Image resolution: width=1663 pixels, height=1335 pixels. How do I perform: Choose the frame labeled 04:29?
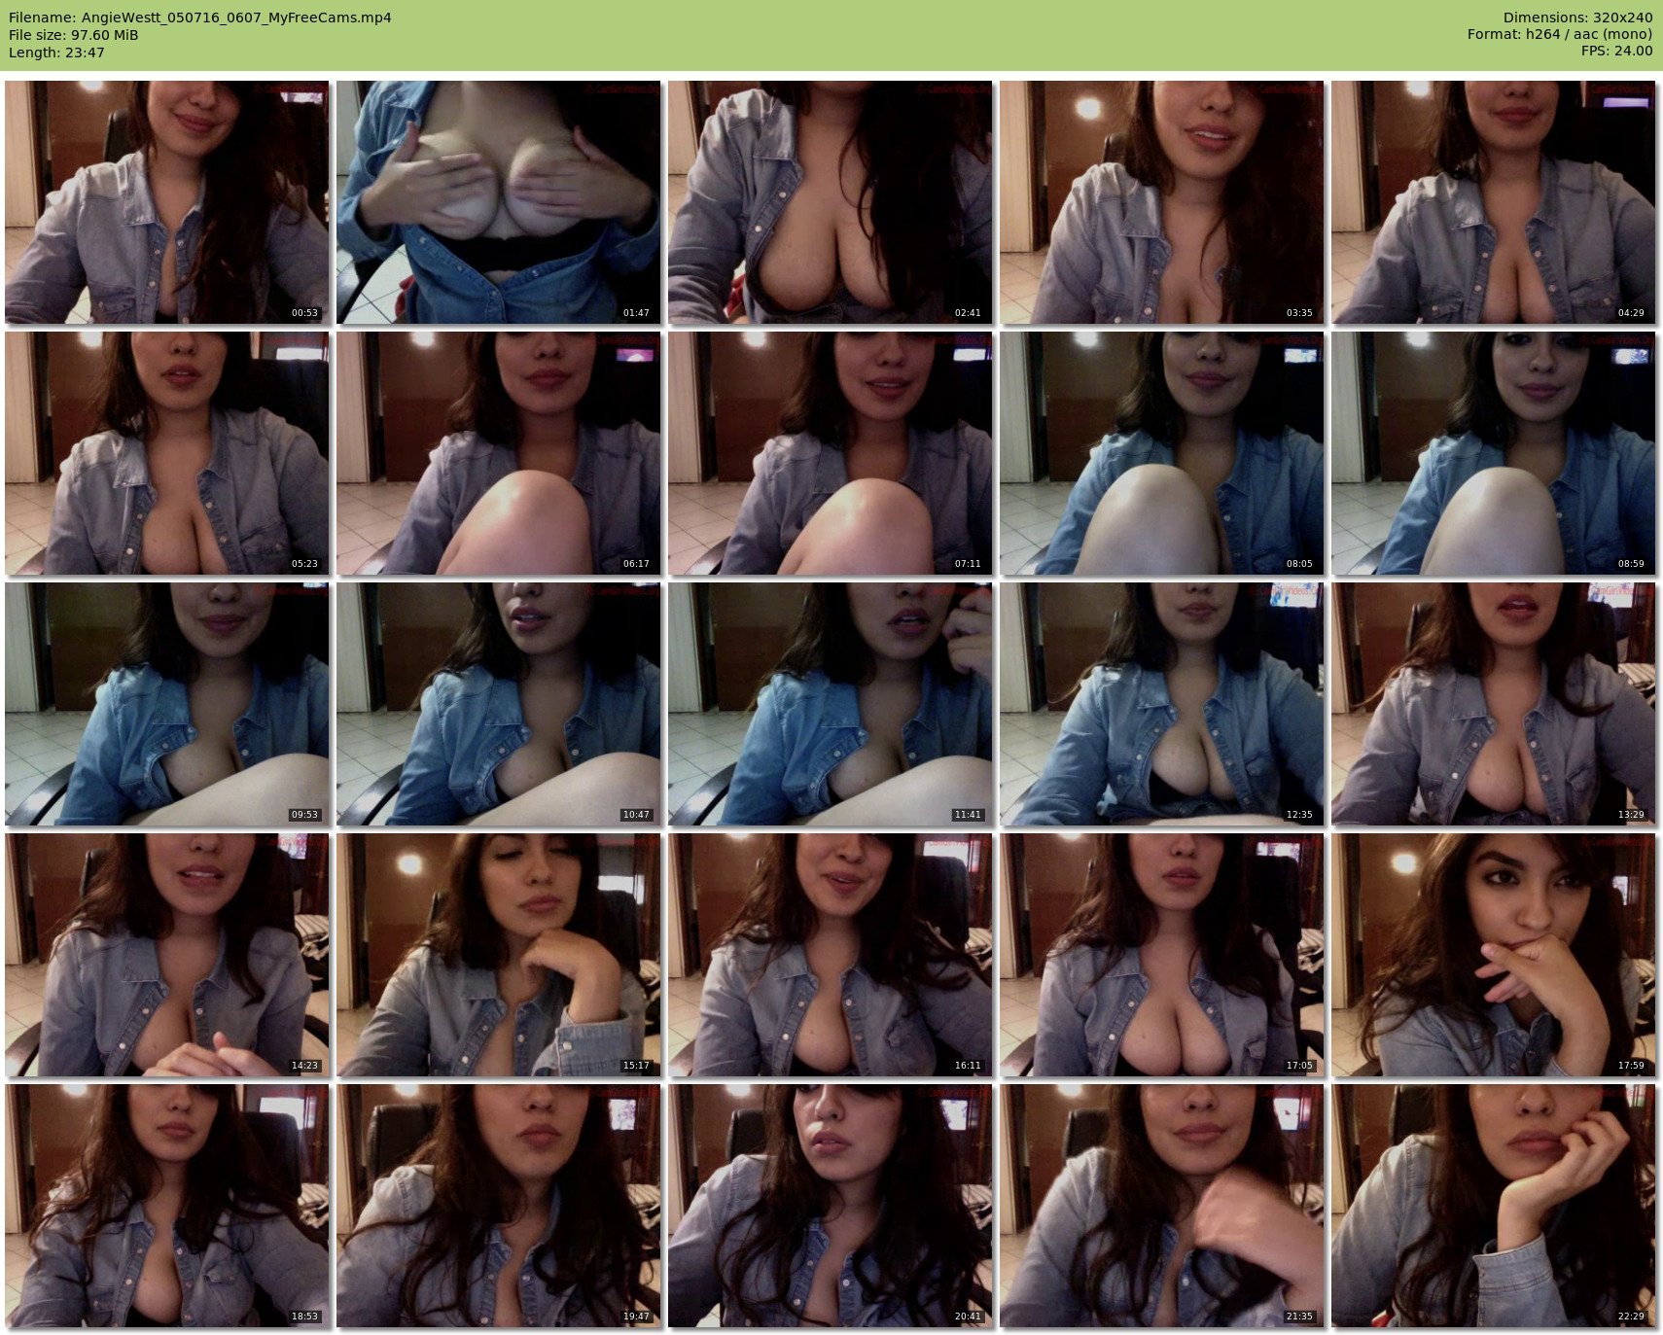coord(1493,202)
